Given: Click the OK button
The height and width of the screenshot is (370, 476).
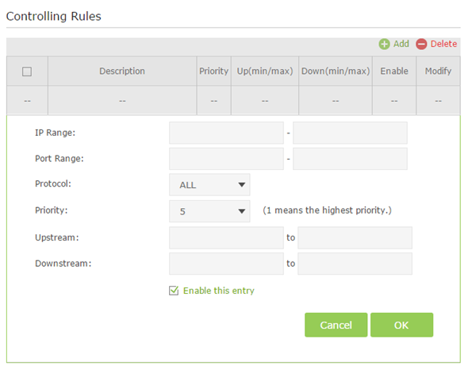Looking at the screenshot, I should 401,325.
